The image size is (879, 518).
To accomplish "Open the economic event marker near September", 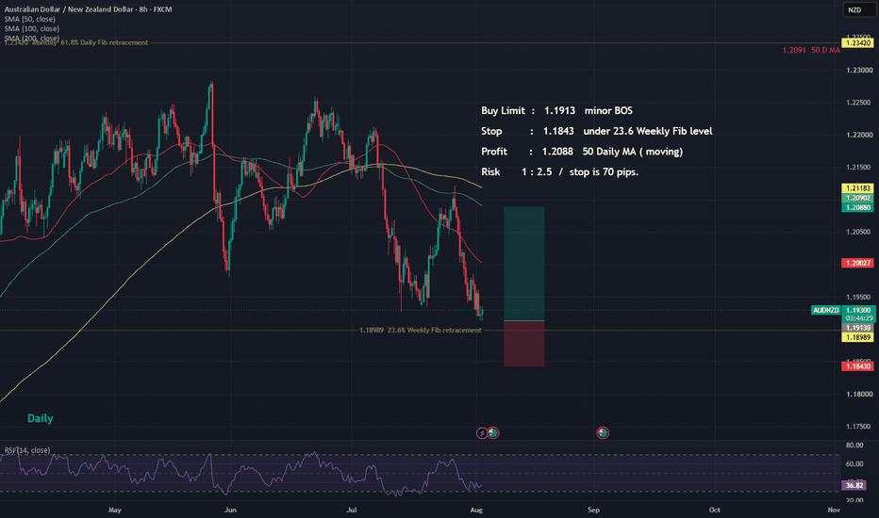I will (x=603, y=433).
